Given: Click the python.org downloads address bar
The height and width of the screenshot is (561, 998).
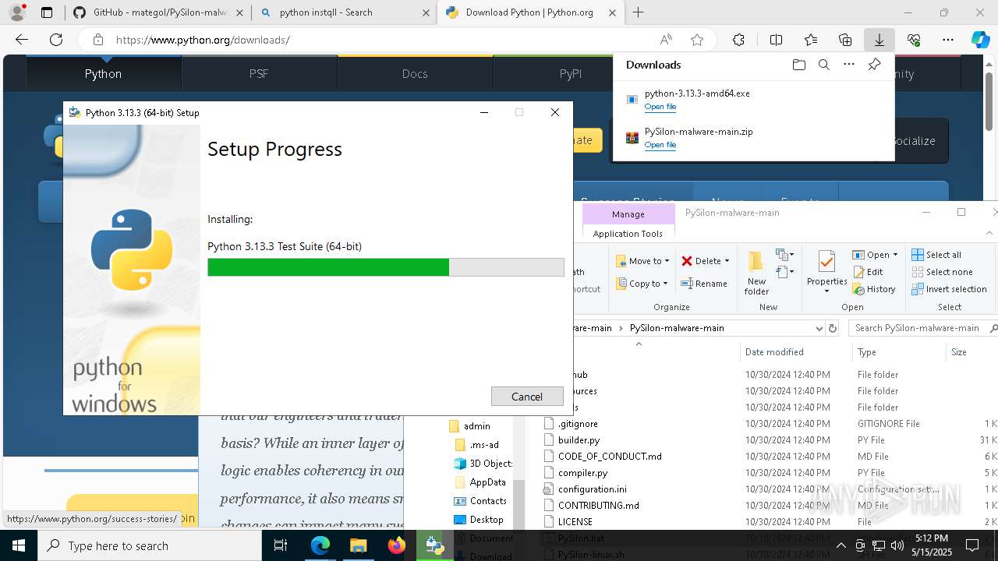Looking at the screenshot, I should click(374, 40).
